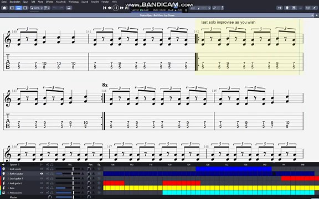Click the Master pan knob

tap(89, 197)
